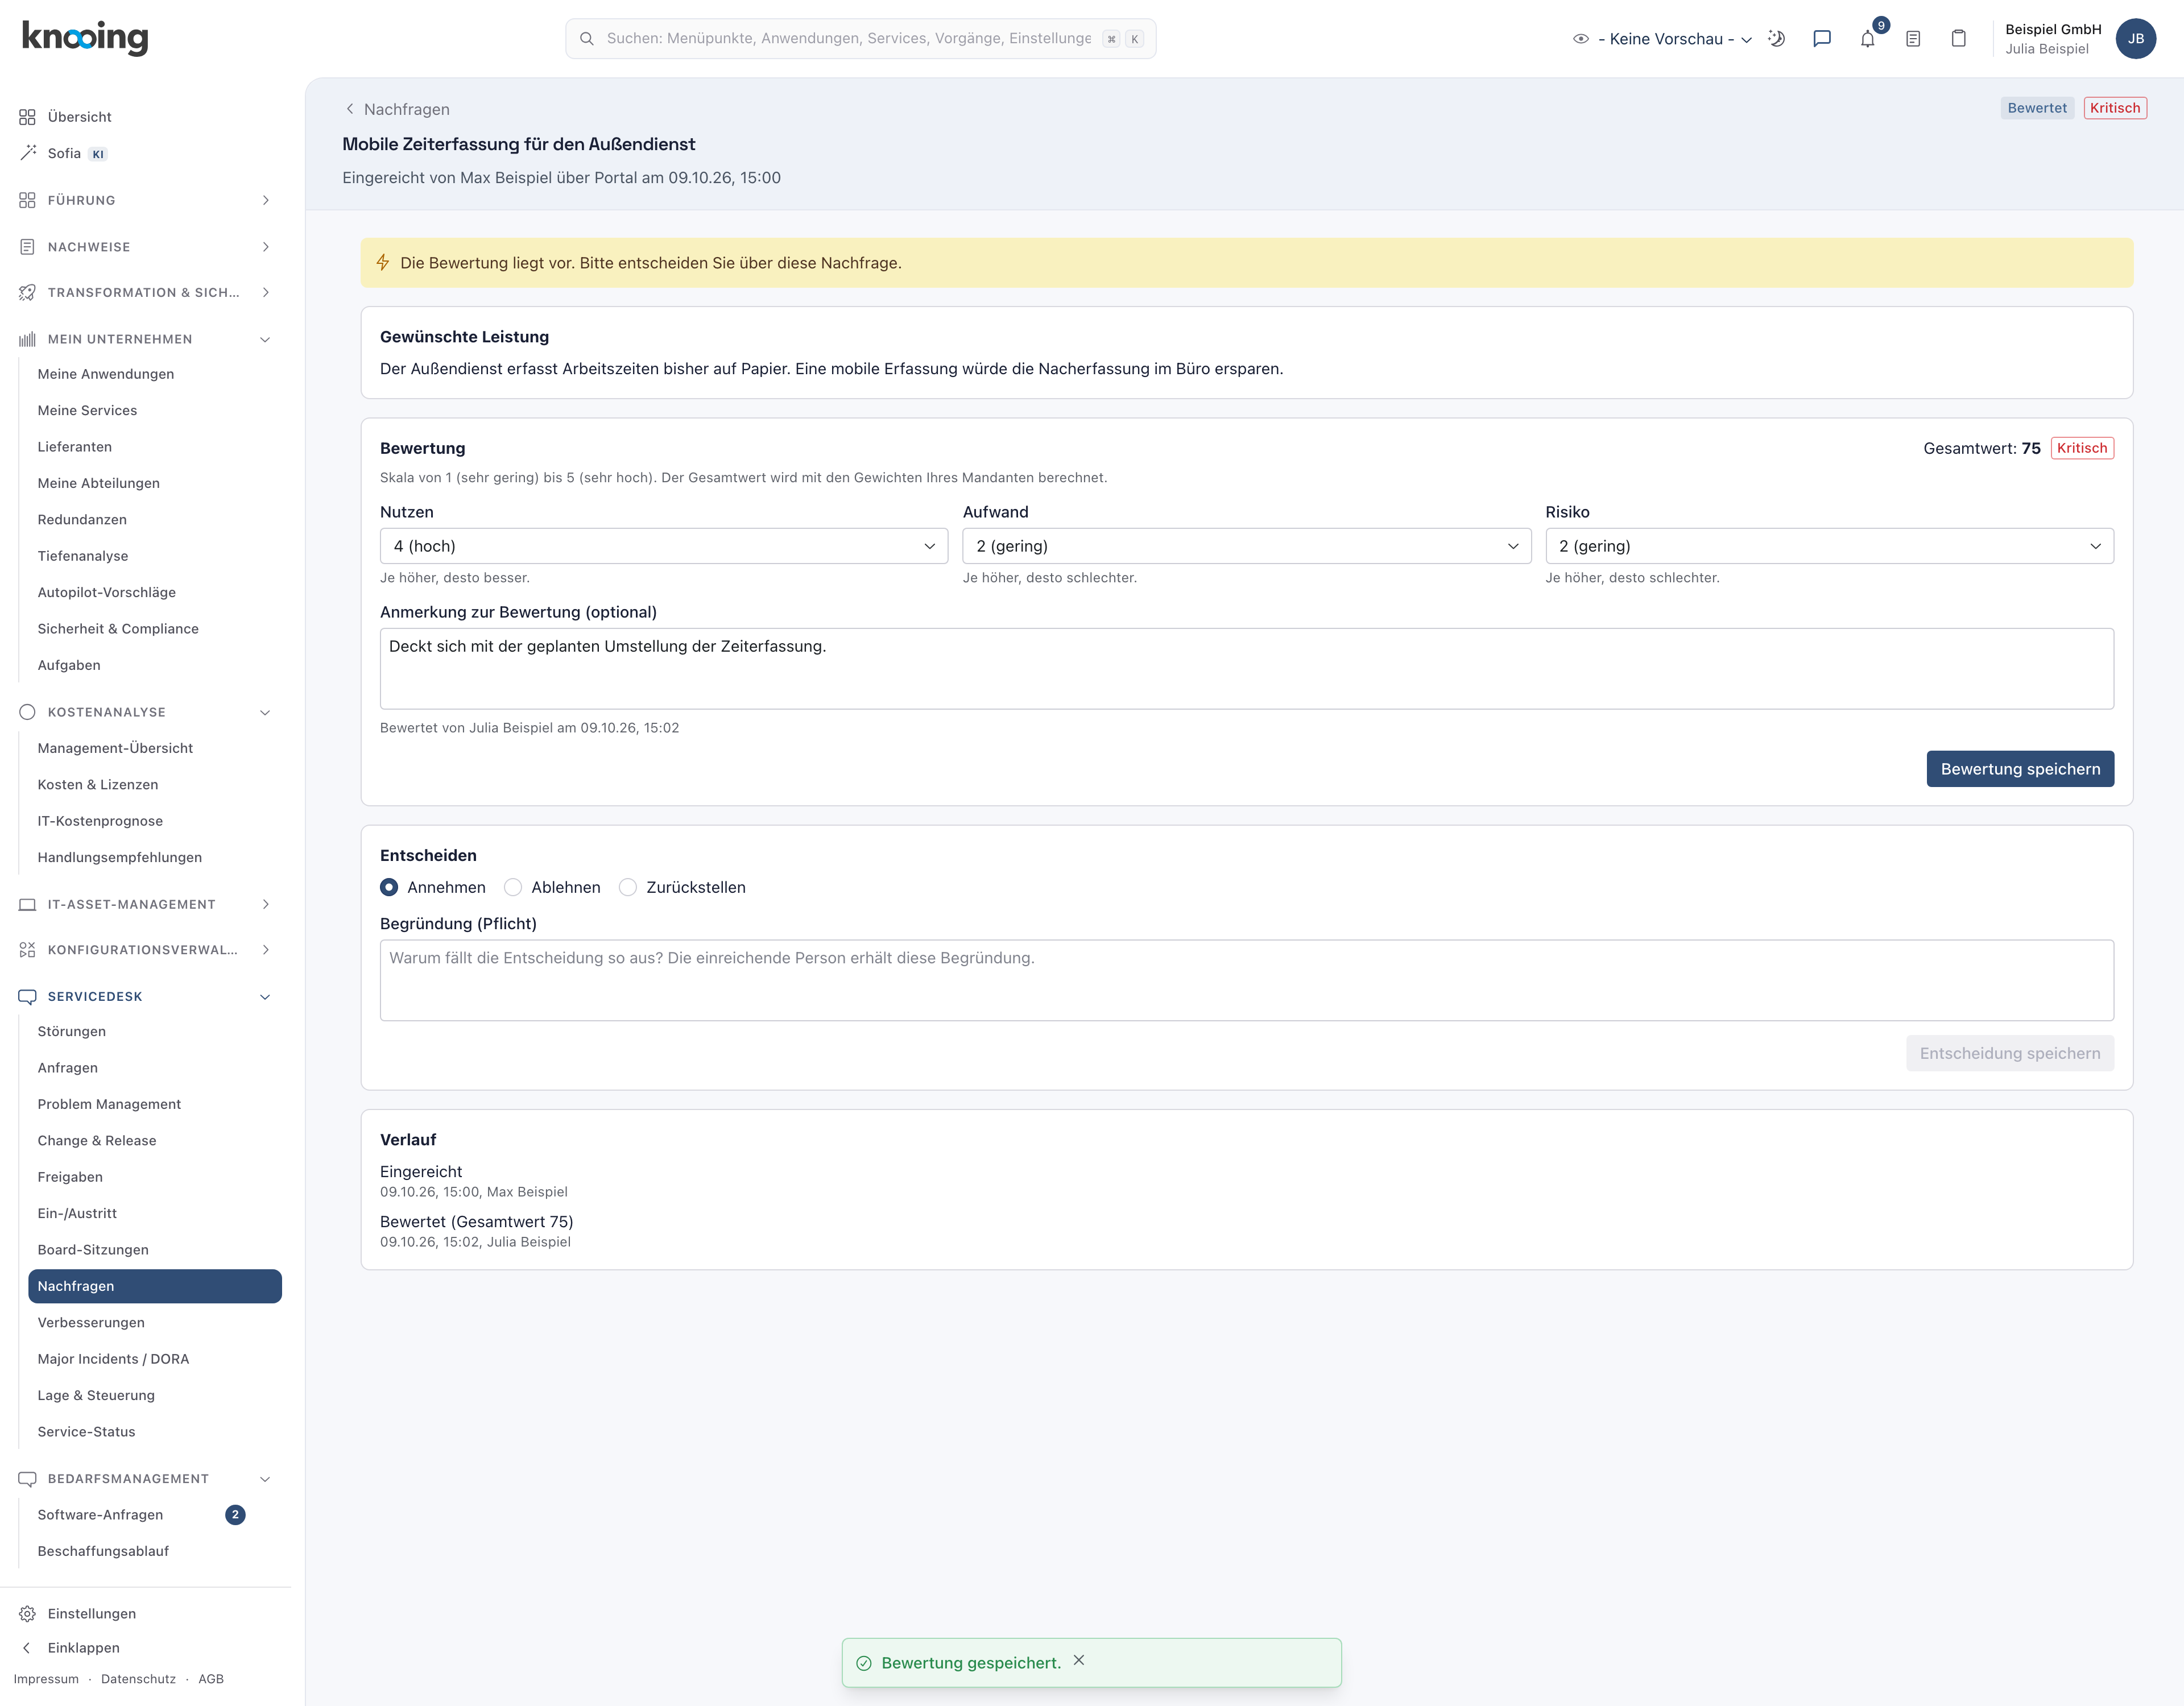This screenshot has height=1706, width=2184.
Task: Dismiss the Bewertung gespeichert toast
Action: [1079, 1660]
